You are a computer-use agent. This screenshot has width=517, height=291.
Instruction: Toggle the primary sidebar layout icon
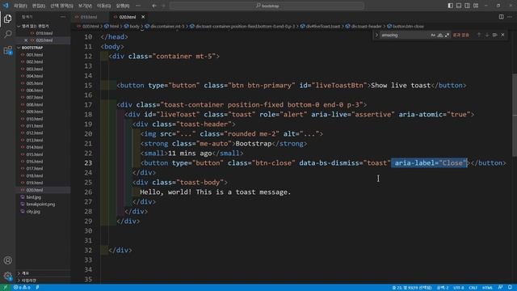451,6
